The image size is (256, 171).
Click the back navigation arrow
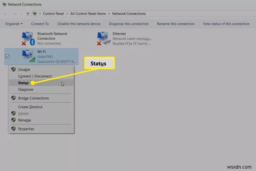(6, 14)
